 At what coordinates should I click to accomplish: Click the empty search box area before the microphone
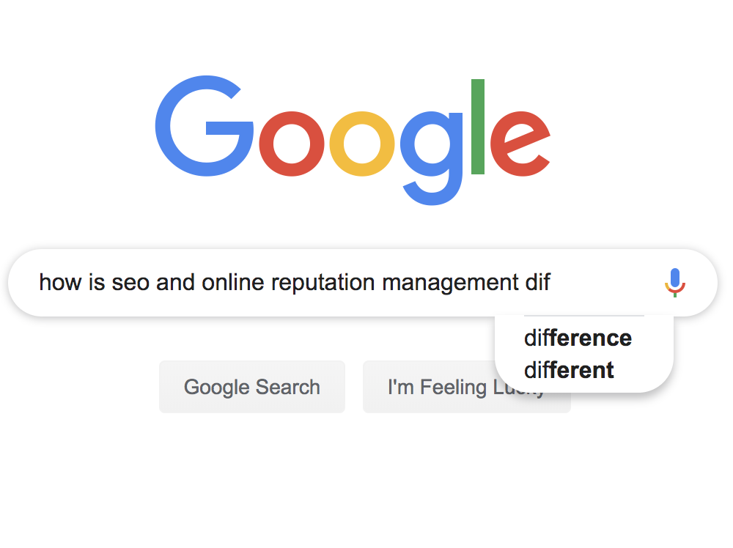(605, 283)
